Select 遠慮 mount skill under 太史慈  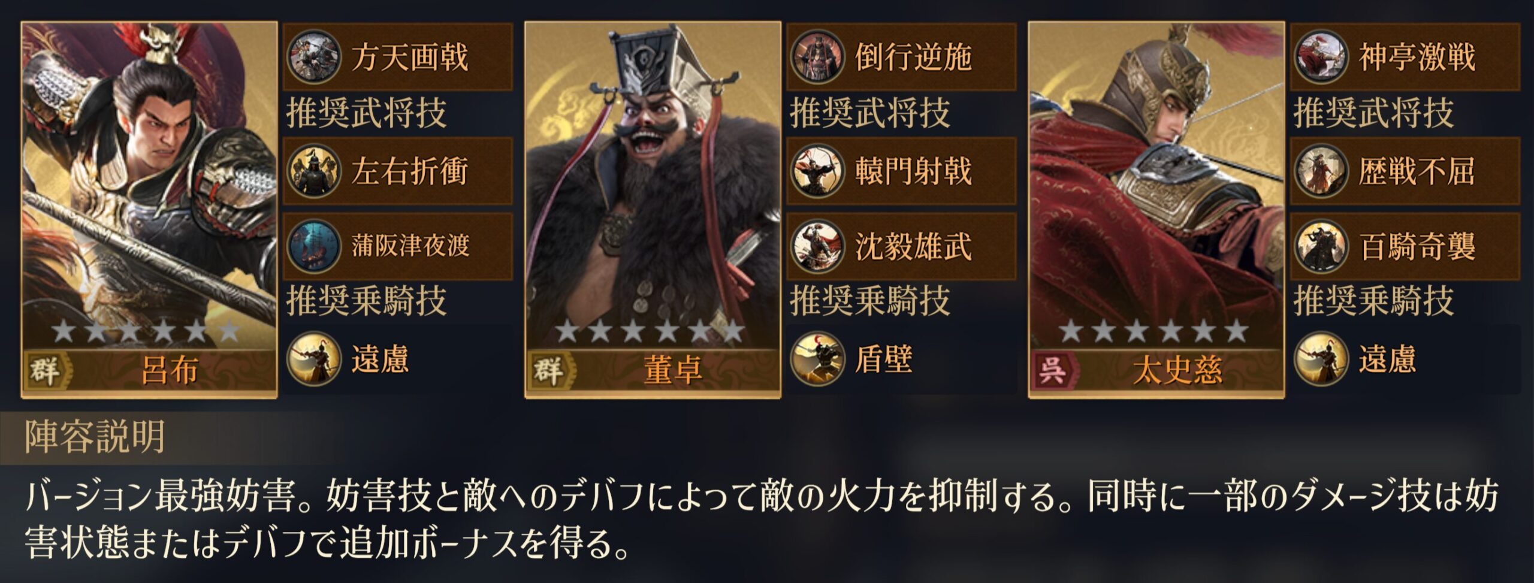point(1321,359)
